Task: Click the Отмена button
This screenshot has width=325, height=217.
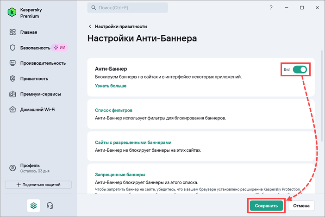Action: point(301,206)
